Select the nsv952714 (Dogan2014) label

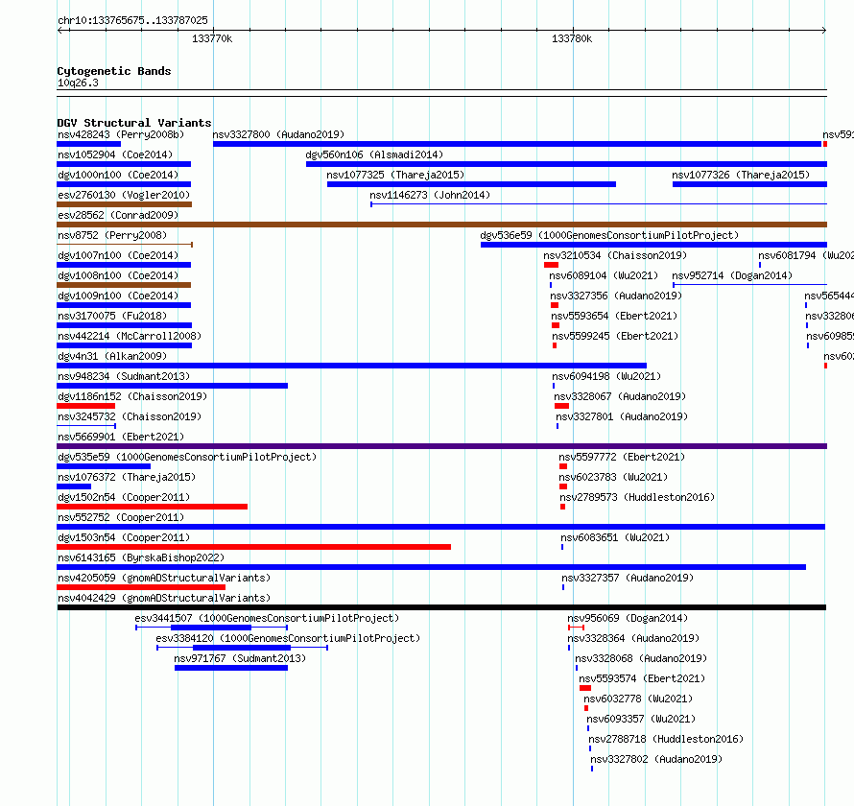click(x=732, y=275)
